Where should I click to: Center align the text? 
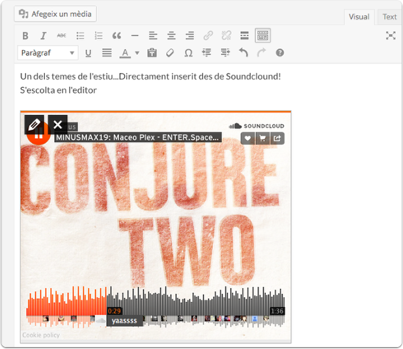point(171,36)
